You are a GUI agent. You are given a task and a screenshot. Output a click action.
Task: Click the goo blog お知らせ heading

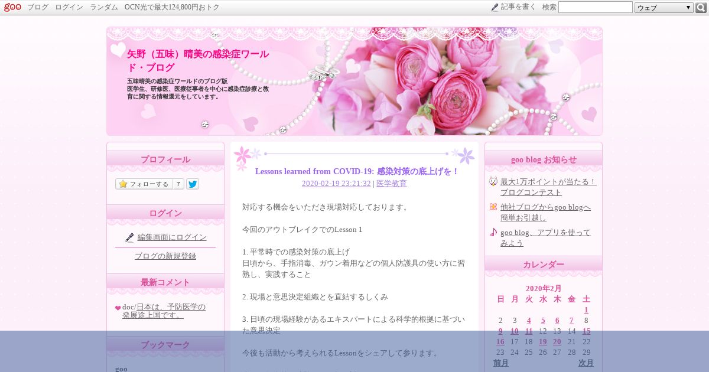544,159
